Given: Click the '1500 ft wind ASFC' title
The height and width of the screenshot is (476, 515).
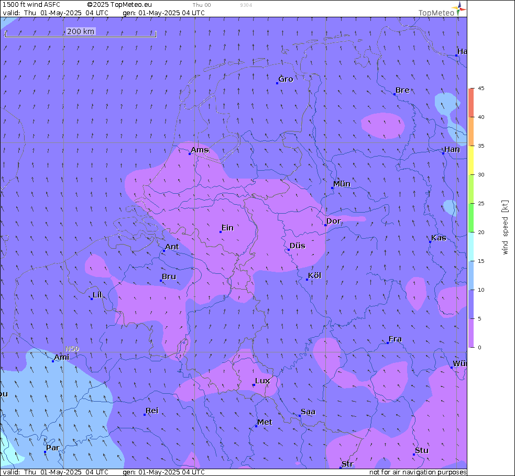Looking at the screenshot, I should click(31, 5).
